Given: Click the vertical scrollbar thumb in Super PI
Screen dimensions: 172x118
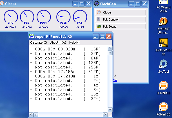Looking at the screenshot, I should coord(110,53).
